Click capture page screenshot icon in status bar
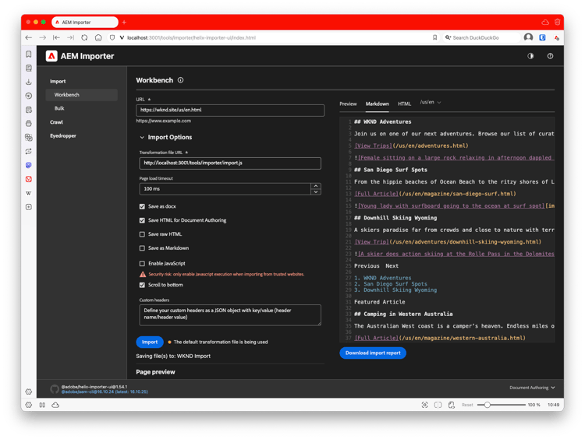The height and width of the screenshot is (439, 585). pyautogui.click(x=424, y=405)
